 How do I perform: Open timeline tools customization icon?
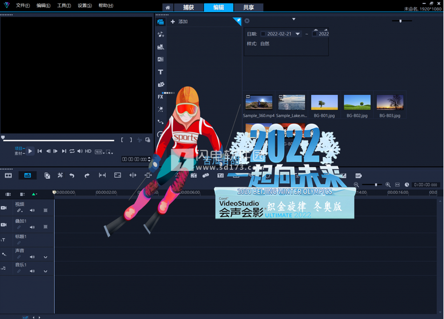coord(60,176)
